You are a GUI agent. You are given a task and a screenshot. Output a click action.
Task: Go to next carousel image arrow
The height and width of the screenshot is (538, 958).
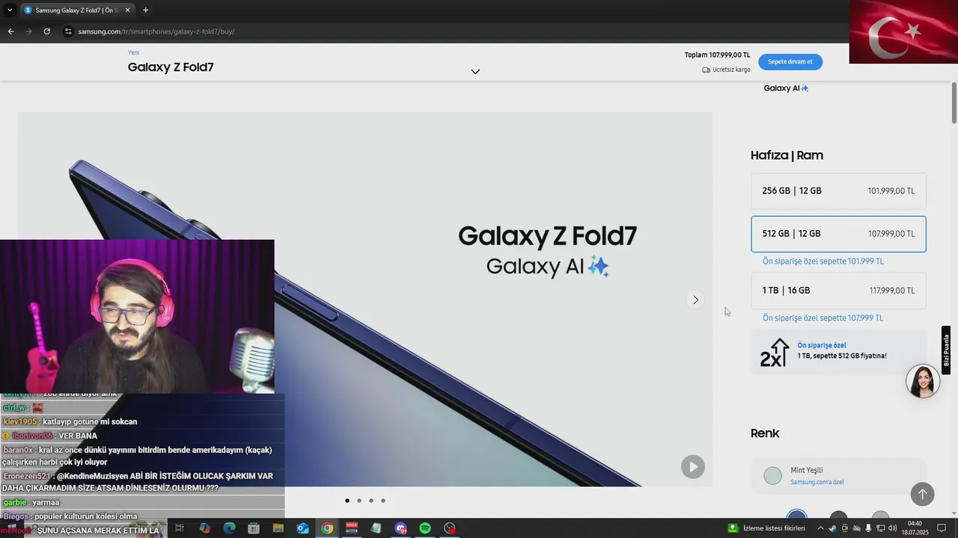click(695, 300)
